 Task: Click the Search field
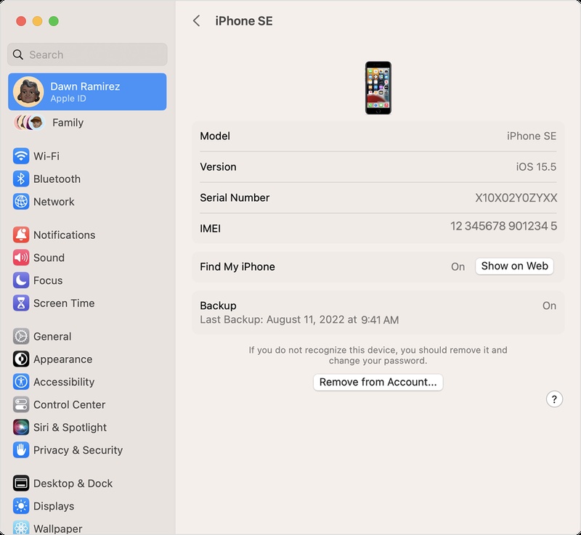click(x=87, y=54)
